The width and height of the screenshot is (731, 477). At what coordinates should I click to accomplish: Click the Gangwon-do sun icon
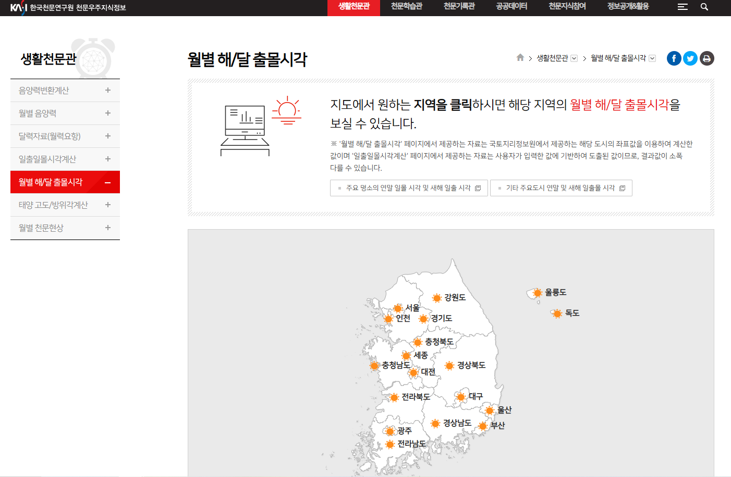click(x=437, y=298)
